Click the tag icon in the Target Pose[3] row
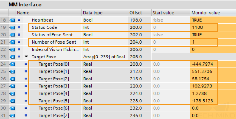 coord(12,86)
